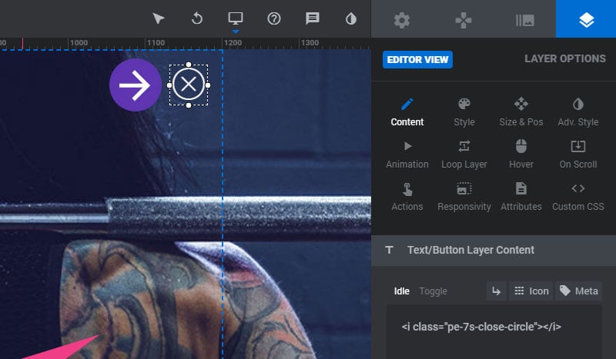Open Loop Layer settings
The height and width of the screenshot is (359, 616).
click(464, 155)
